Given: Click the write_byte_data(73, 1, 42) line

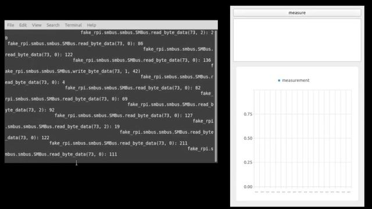Looking at the screenshot, I should click(73, 71).
